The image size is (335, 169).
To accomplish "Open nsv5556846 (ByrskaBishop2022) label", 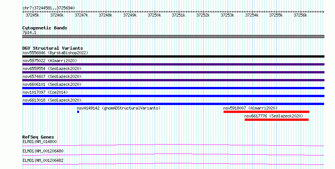I will (x=55, y=53).
